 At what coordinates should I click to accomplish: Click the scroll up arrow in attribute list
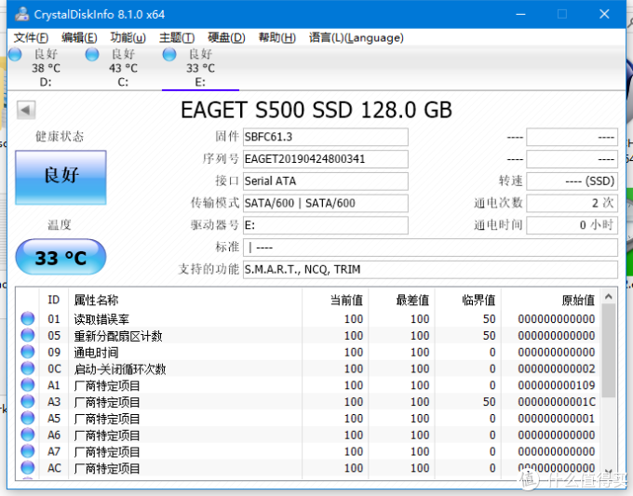coord(609,297)
